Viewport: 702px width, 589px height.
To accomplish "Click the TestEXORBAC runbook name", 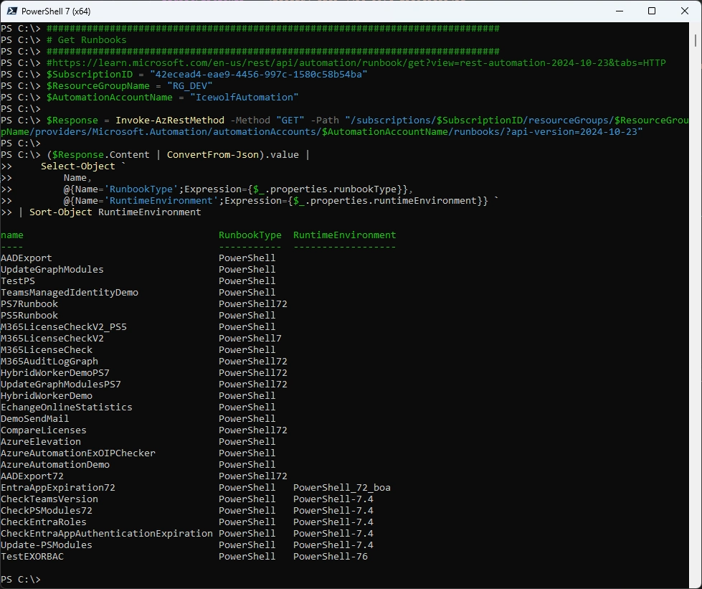I will pyautogui.click(x=32, y=557).
